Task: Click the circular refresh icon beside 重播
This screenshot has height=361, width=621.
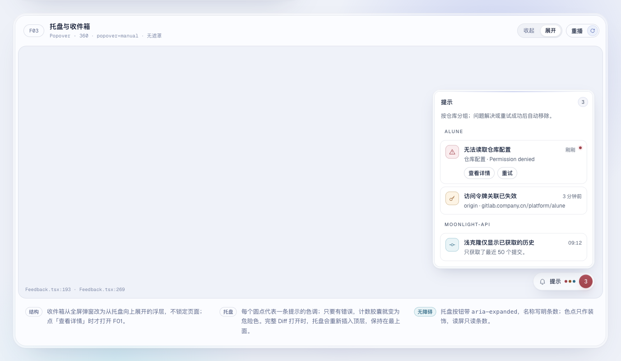Action: [x=593, y=31]
